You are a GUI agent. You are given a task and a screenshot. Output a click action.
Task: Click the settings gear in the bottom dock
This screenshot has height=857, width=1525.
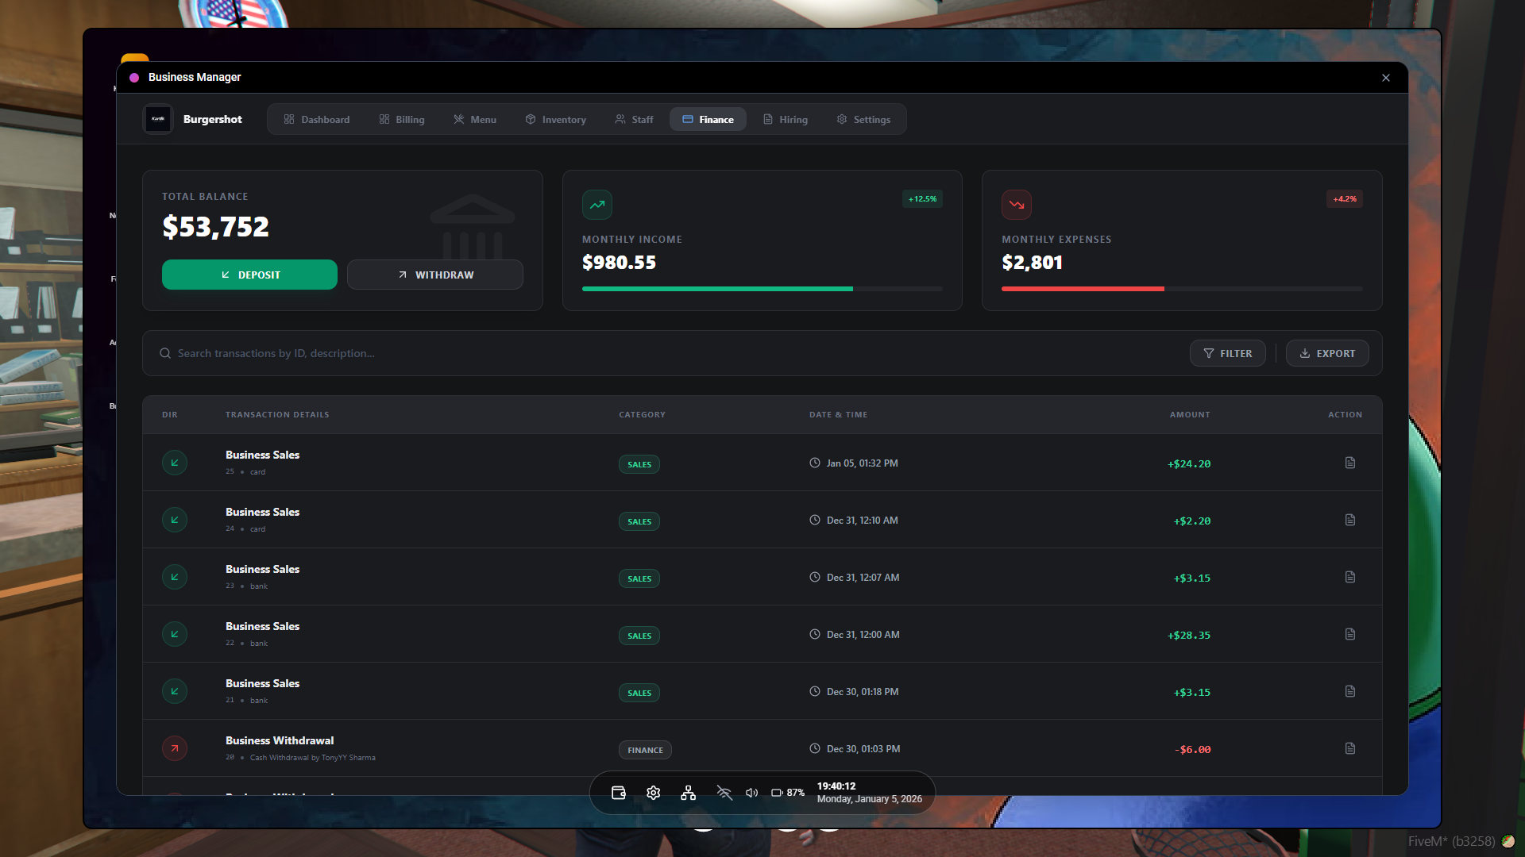tap(654, 793)
